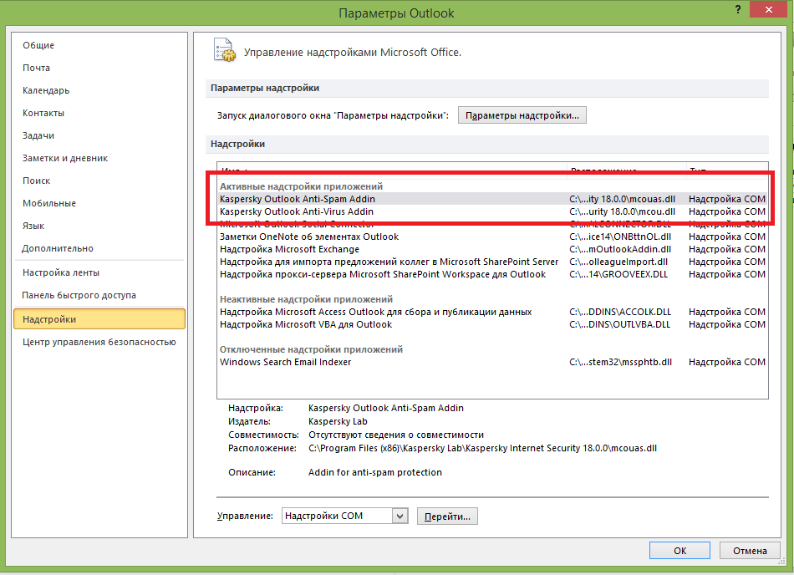The image size is (794, 575).
Task: Click the C:\...DDINS\ACCOLK.DLL location cell
Action: (620, 312)
